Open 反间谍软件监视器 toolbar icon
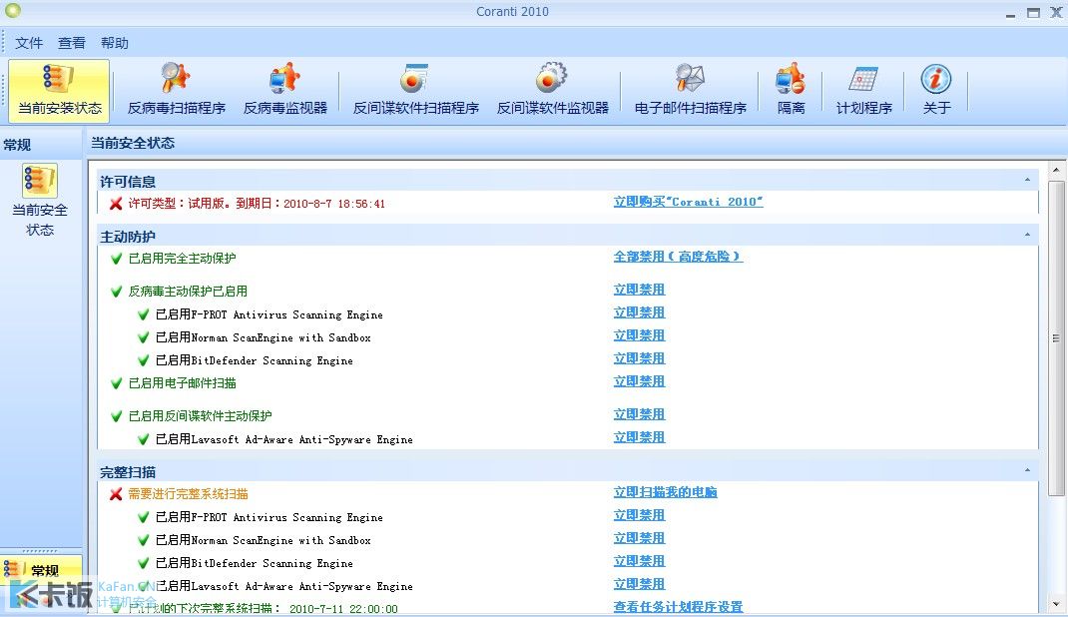 point(552,91)
